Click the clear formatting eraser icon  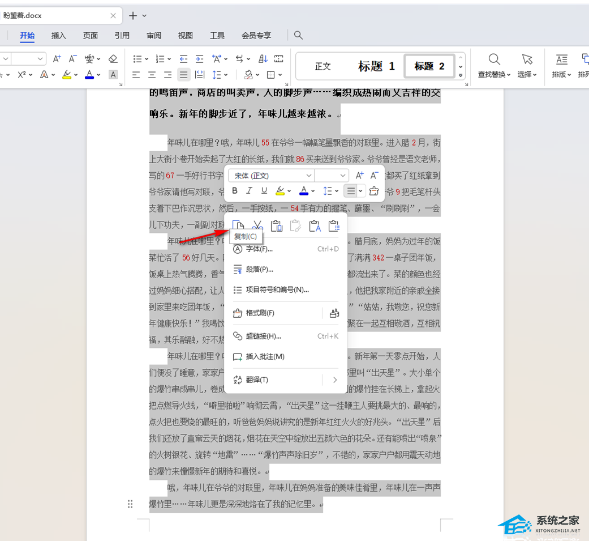coord(113,59)
